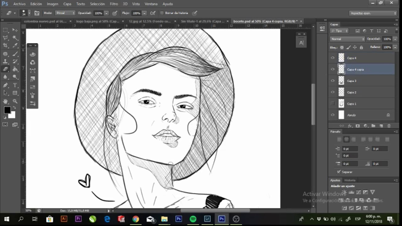Viewport: 402px width, 226px height.
Task: Hide the Capa 4 layer
Action: 333,58
